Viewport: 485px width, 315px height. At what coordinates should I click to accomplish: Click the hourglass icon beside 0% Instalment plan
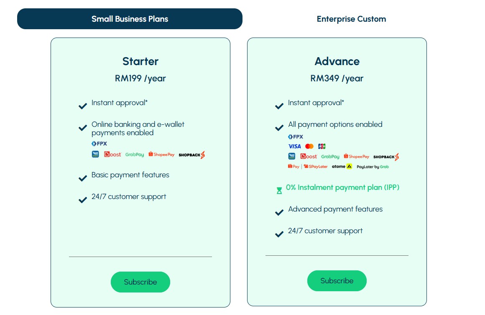[x=279, y=191]
